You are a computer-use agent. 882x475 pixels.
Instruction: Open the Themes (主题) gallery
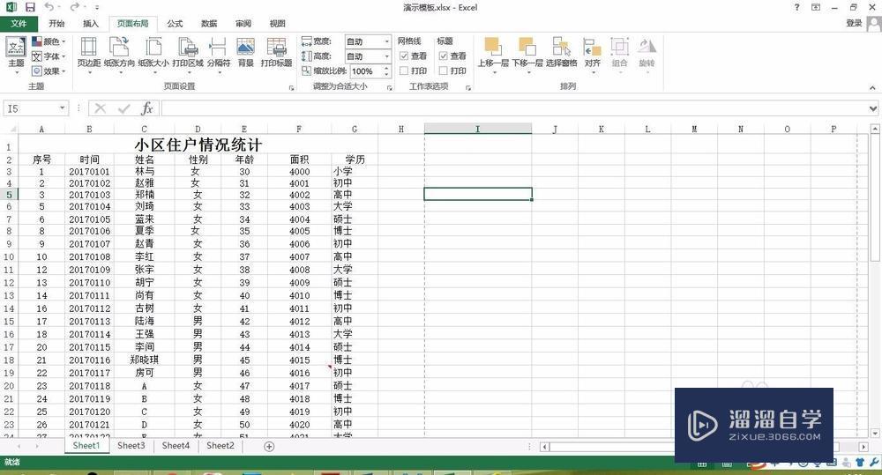point(16,55)
